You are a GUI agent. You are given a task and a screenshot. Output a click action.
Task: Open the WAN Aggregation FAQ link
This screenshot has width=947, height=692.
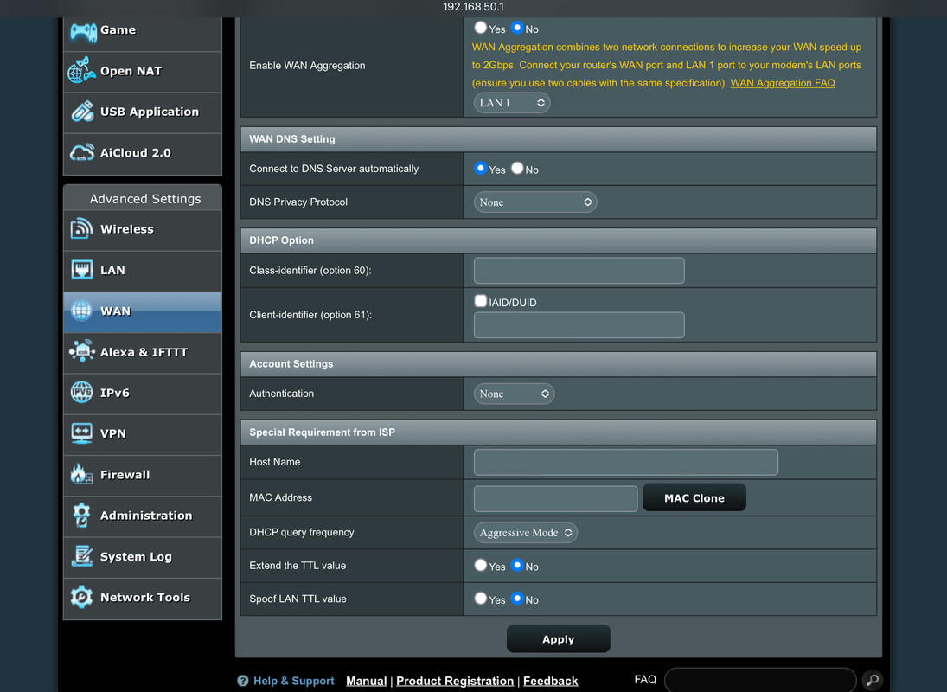click(x=783, y=83)
